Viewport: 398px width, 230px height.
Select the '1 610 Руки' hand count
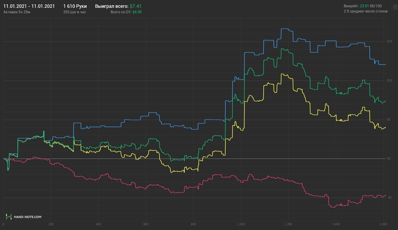75,6
